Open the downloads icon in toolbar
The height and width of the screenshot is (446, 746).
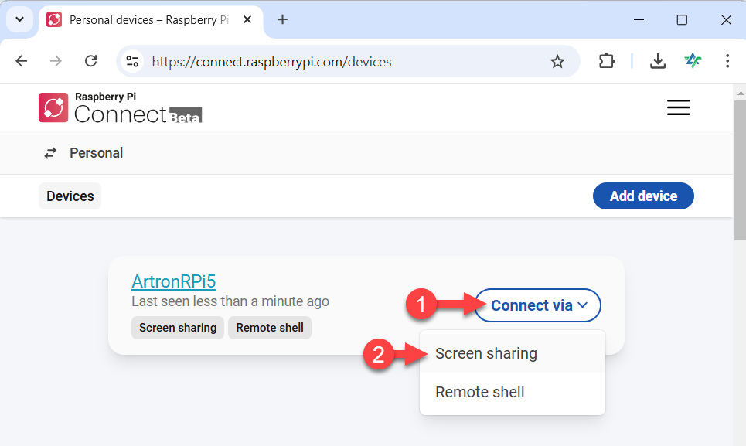[658, 61]
